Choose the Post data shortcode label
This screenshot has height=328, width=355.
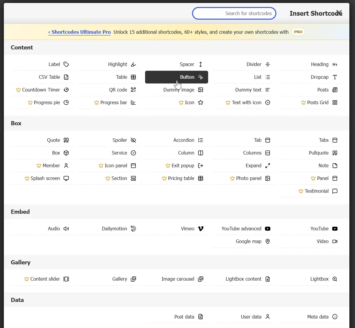pyautogui.click(x=184, y=317)
